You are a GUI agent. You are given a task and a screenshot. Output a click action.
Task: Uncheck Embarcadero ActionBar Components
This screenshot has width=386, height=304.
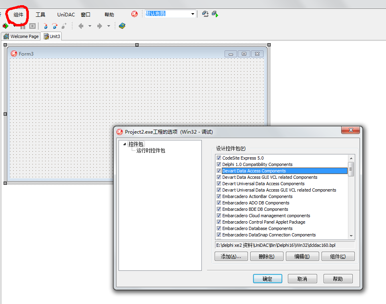click(x=219, y=196)
